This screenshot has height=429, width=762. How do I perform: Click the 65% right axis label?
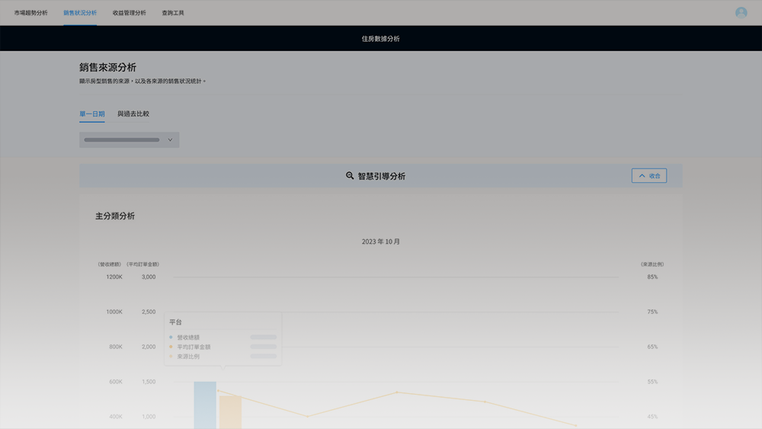(x=652, y=347)
